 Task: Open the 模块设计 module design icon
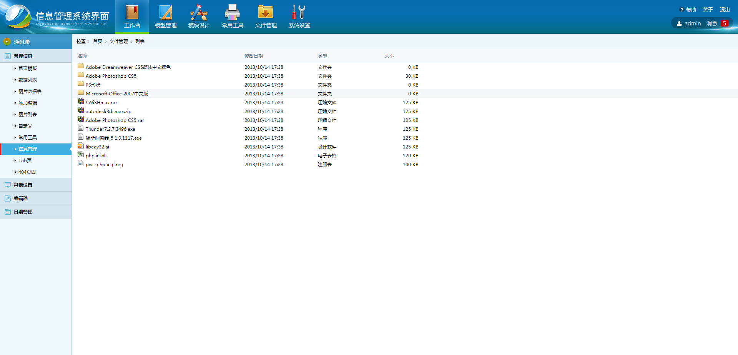tap(199, 13)
